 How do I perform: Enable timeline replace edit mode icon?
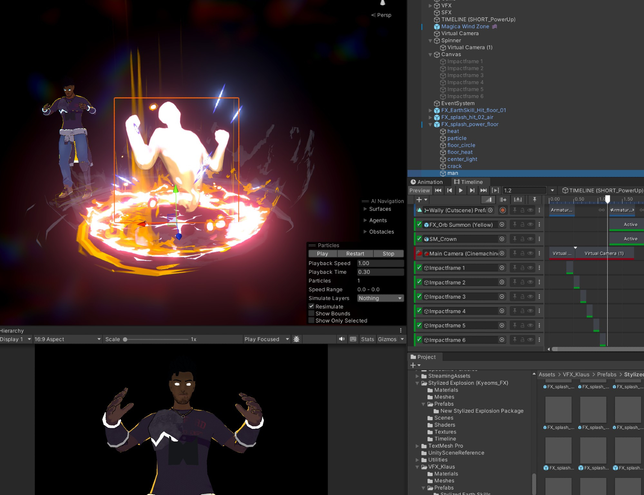click(x=518, y=200)
